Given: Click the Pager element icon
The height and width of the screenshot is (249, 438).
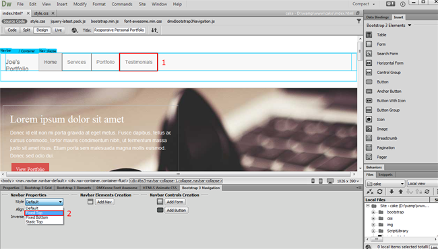Looking at the screenshot, I should 369,157.
